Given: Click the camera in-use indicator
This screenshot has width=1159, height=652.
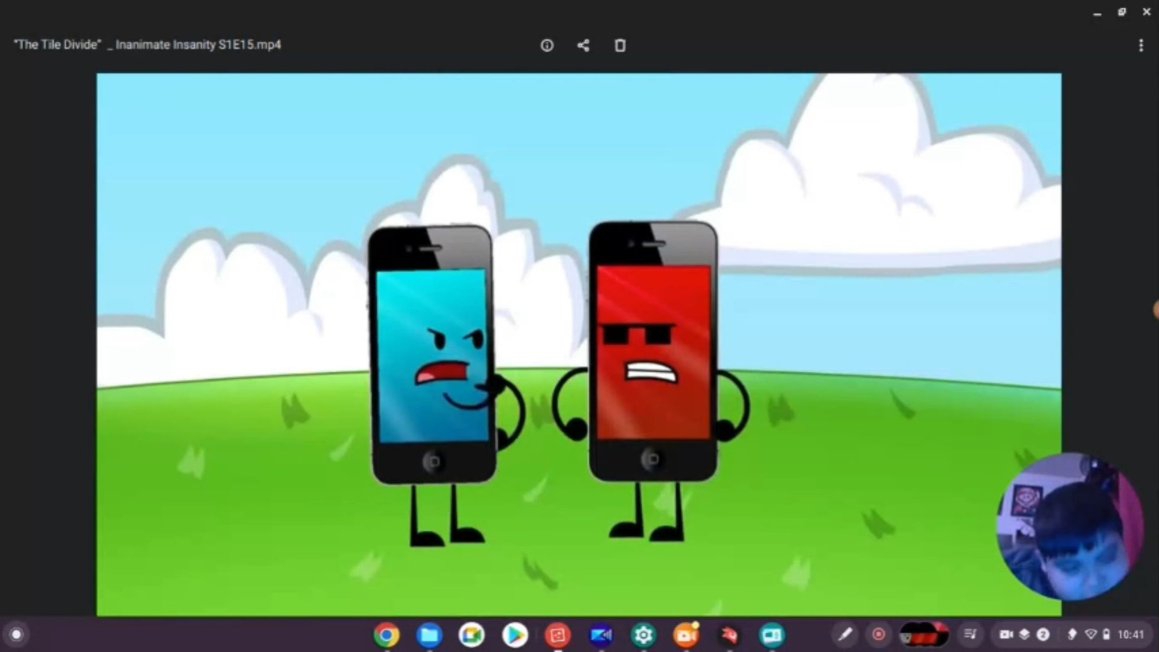Looking at the screenshot, I should [x=1006, y=634].
